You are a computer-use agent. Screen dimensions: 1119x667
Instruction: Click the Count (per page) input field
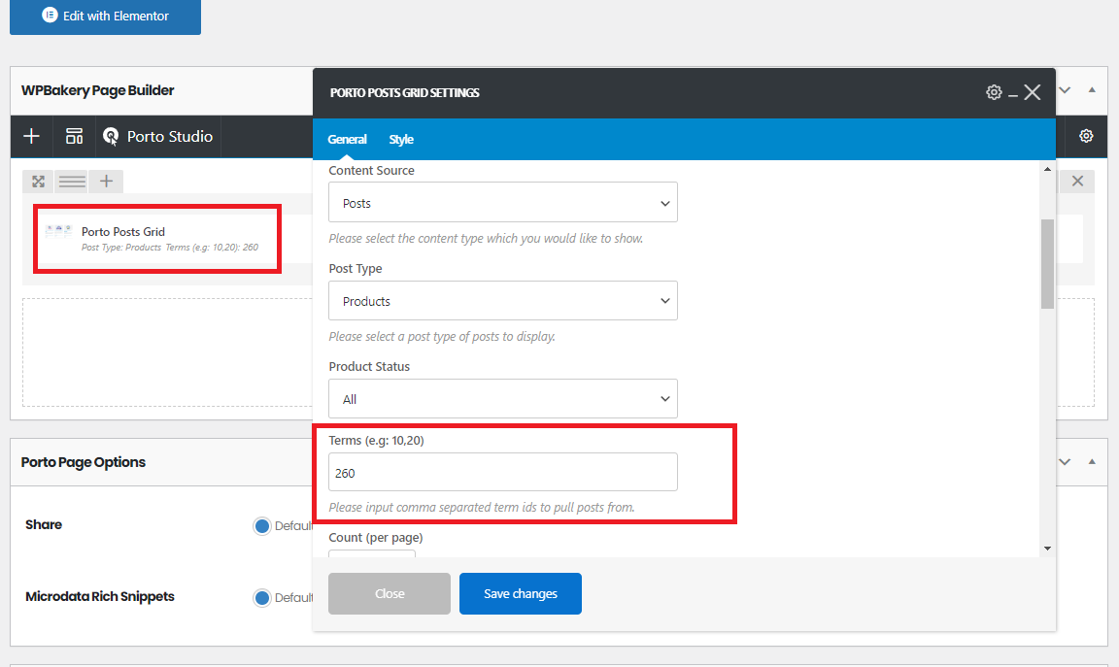click(372, 552)
